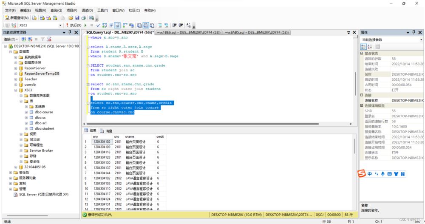Switch to the ~vs1BE6.sql query tab

point(188,32)
